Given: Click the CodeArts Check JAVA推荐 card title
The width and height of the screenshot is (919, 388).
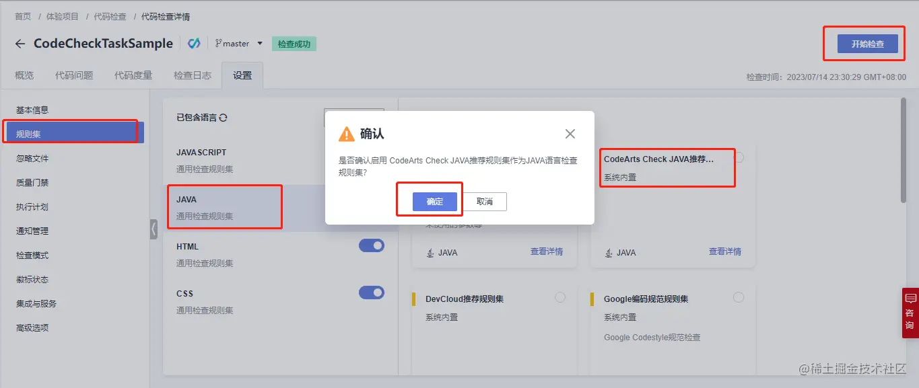Looking at the screenshot, I should [658, 159].
